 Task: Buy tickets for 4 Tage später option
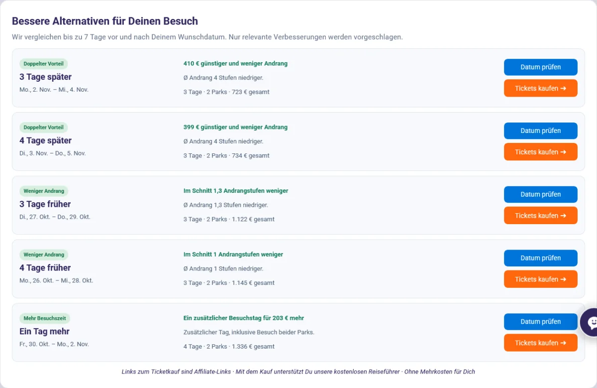[x=541, y=152]
